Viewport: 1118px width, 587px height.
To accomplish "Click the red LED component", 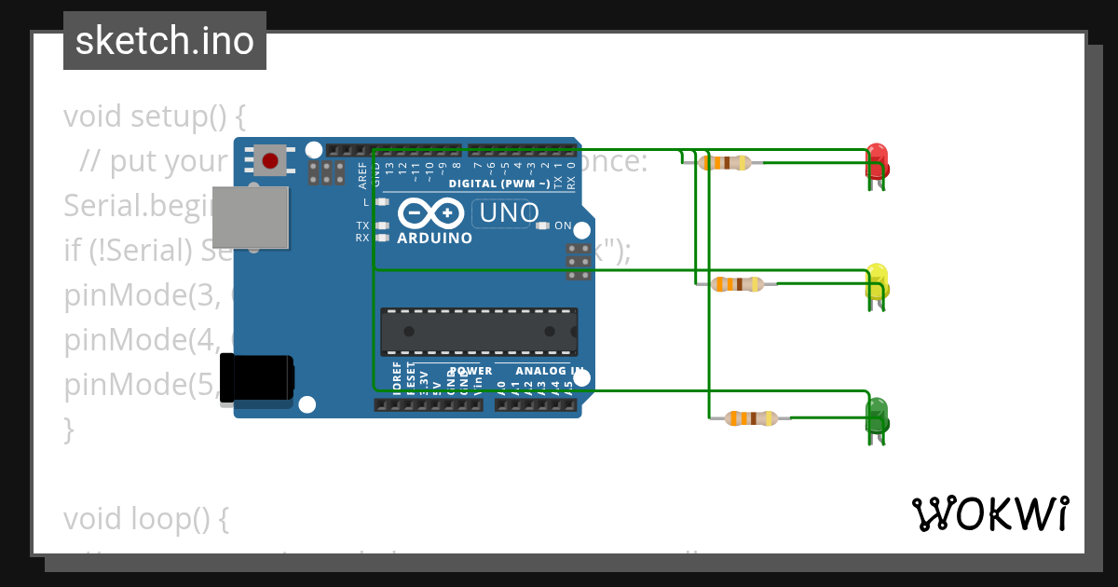I will [878, 160].
